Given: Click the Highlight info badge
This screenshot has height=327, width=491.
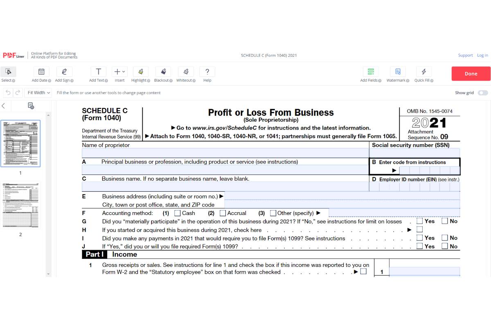Looking at the screenshot, I should (149, 81).
